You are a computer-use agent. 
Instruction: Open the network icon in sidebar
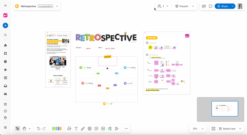[x=5, y=78]
